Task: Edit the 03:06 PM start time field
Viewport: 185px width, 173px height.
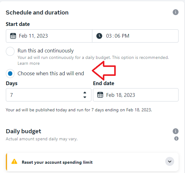Action: tap(135, 36)
